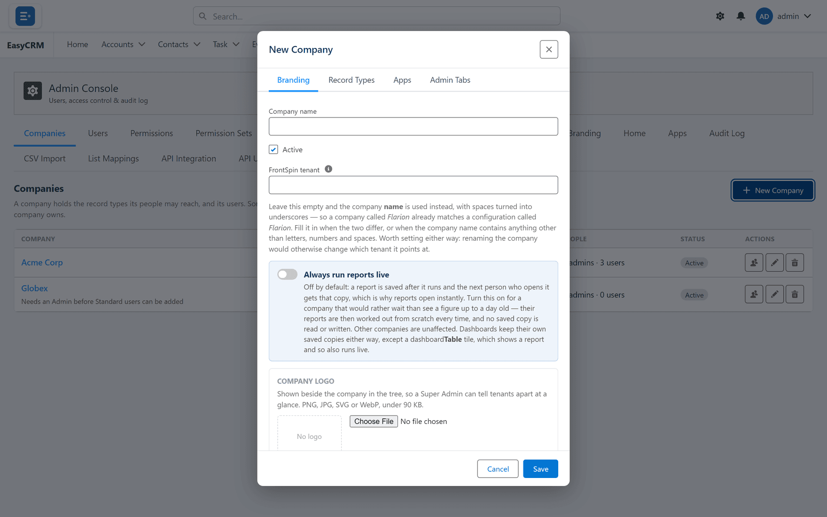The width and height of the screenshot is (827, 517).
Task: Open the Users admin tab
Action: click(x=98, y=133)
